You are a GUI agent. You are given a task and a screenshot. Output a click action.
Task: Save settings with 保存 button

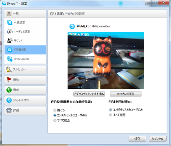point(138,139)
